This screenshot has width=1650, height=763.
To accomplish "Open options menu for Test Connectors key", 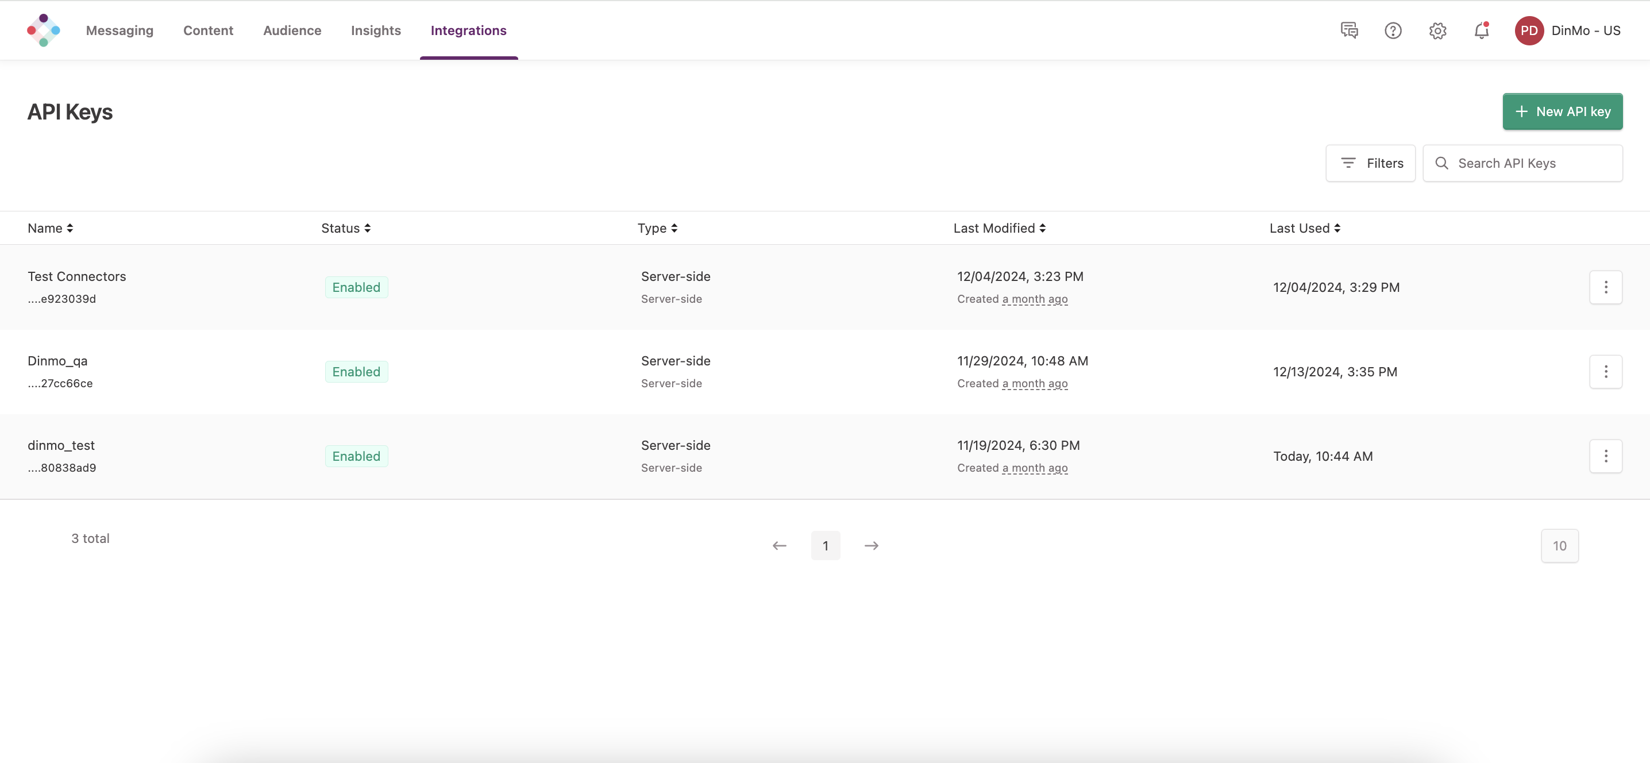I will coord(1605,287).
